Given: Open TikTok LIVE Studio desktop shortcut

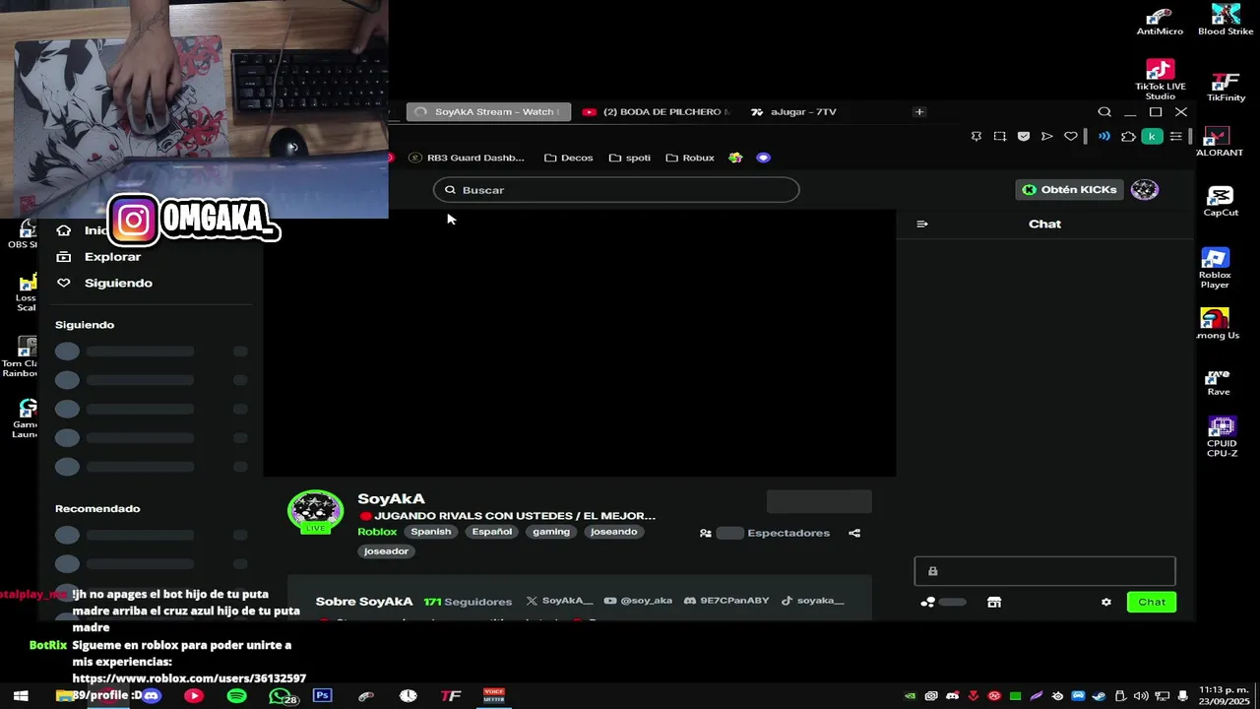Looking at the screenshot, I should coord(1160,80).
